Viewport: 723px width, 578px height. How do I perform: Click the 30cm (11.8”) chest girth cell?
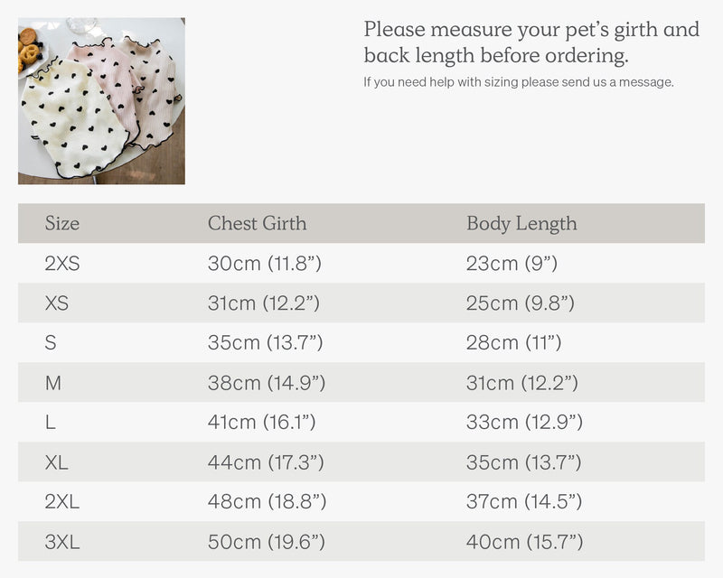pos(265,264)
